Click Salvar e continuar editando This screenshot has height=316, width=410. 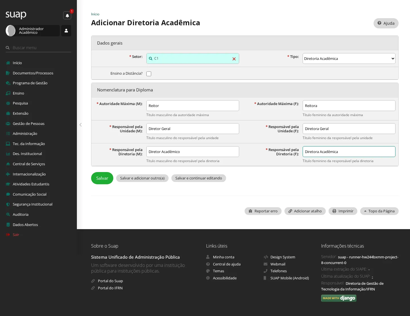[199, 178]
